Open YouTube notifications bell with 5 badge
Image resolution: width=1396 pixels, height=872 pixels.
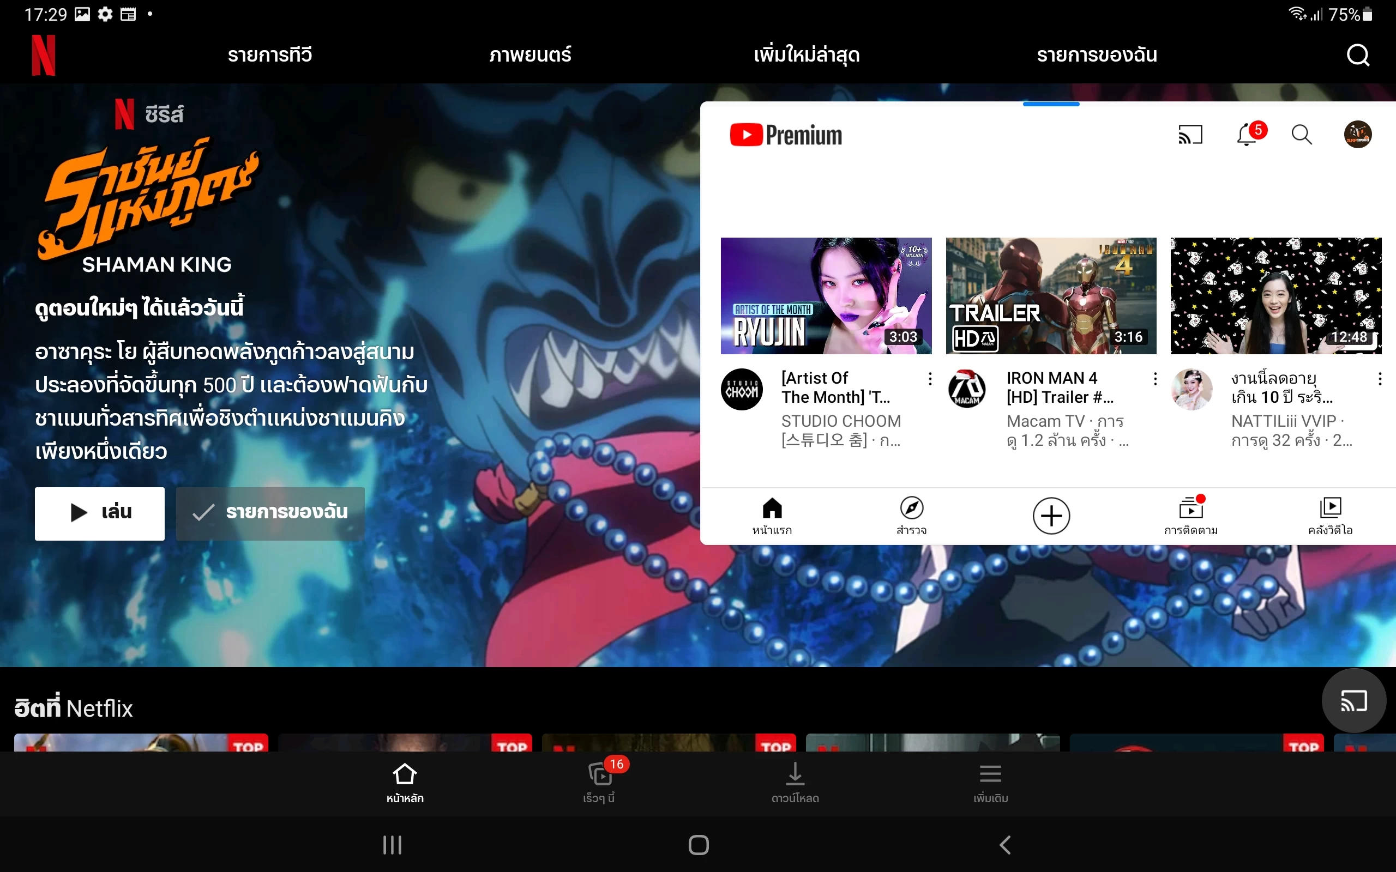pyautogui.click(x=1249, y=134)
